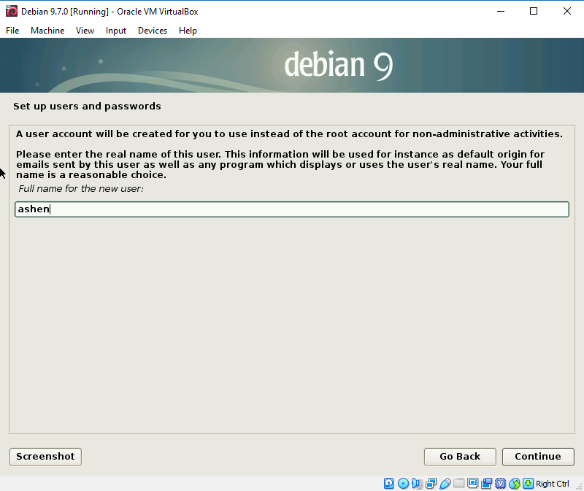Open the Input menu
Image resolution: width=584 pixels, height=491 pixels.
pyautogui.click(x=116, y=31)
